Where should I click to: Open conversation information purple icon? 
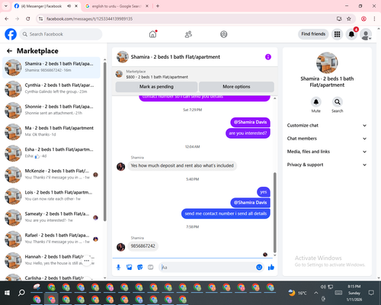tap(268, 57)
